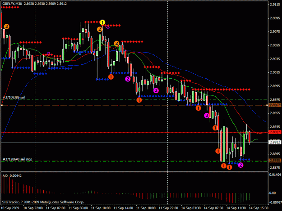The height and width of the screenshot is (211, 282).
Task: Click the 11 Sep 22:00 time axis label
Action: coord(168,208)
